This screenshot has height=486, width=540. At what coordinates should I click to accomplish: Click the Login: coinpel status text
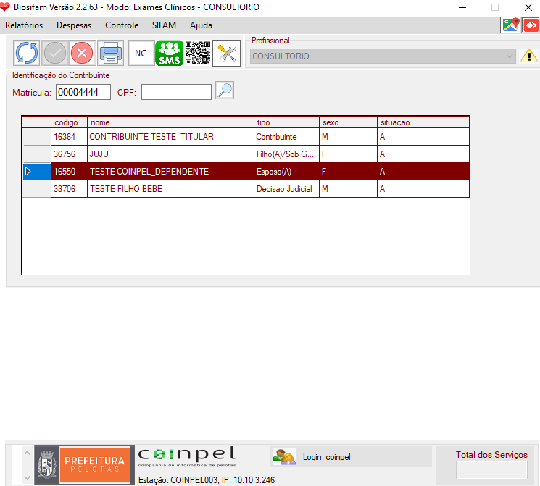point(326,457)
